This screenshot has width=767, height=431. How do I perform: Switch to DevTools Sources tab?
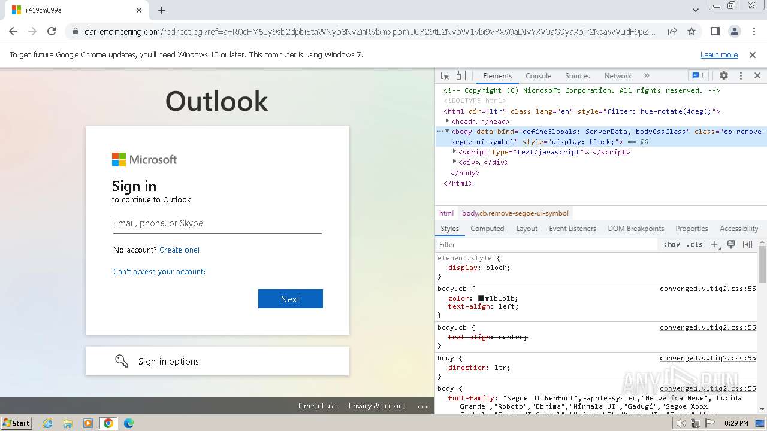[578, 76]
